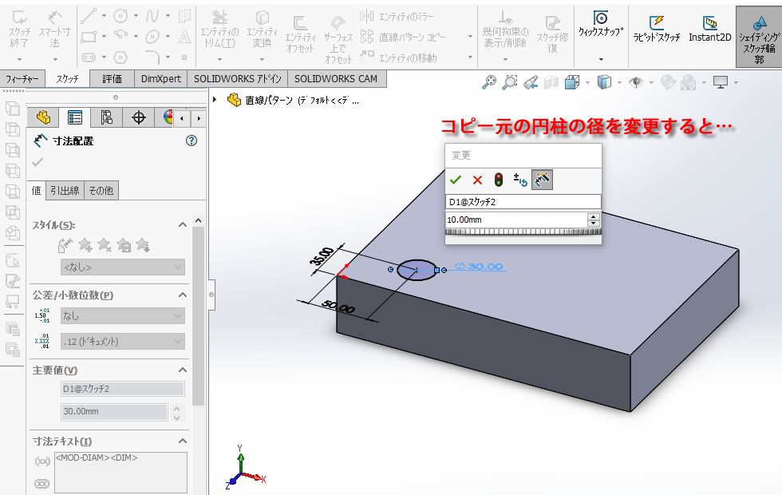The image size is (782, 495).
Task: Click the D1@スケッチ2 field in 変更 dialog
Action: 523,201
